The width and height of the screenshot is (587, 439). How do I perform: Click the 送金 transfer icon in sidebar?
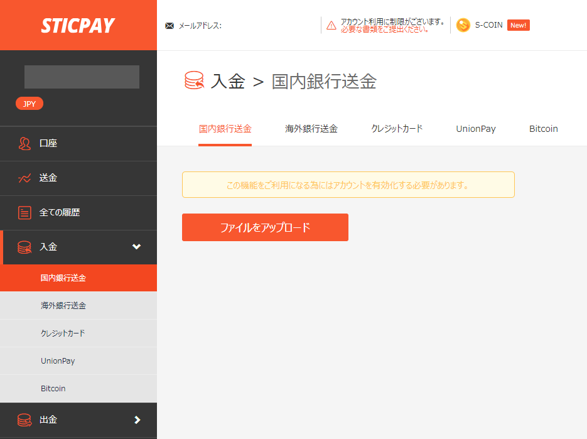pyautogui.click(x=24, y=178)
